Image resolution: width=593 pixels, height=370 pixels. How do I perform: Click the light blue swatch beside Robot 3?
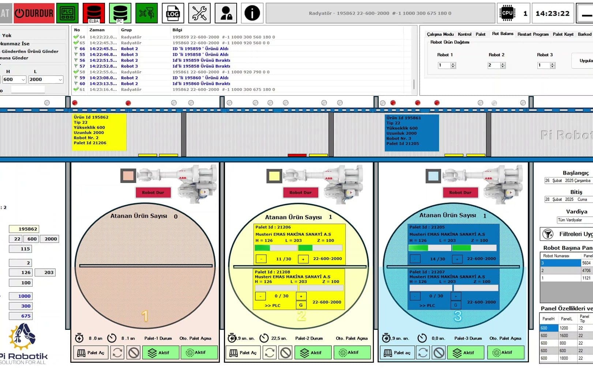point(433,176)
